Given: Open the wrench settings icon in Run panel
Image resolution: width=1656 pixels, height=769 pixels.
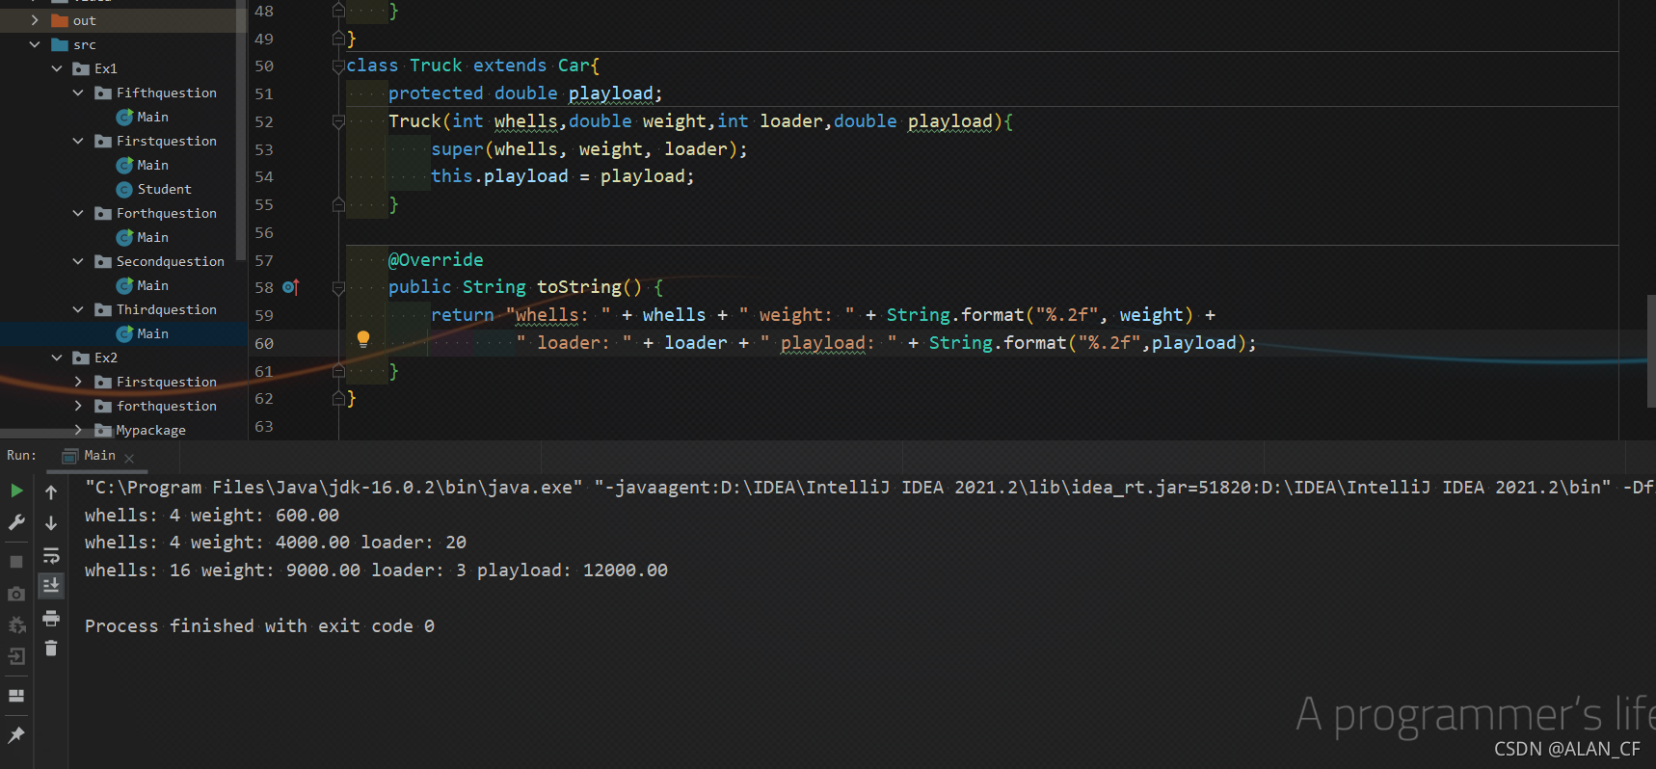Looking at the screenshot, I should tap(16, 522).
